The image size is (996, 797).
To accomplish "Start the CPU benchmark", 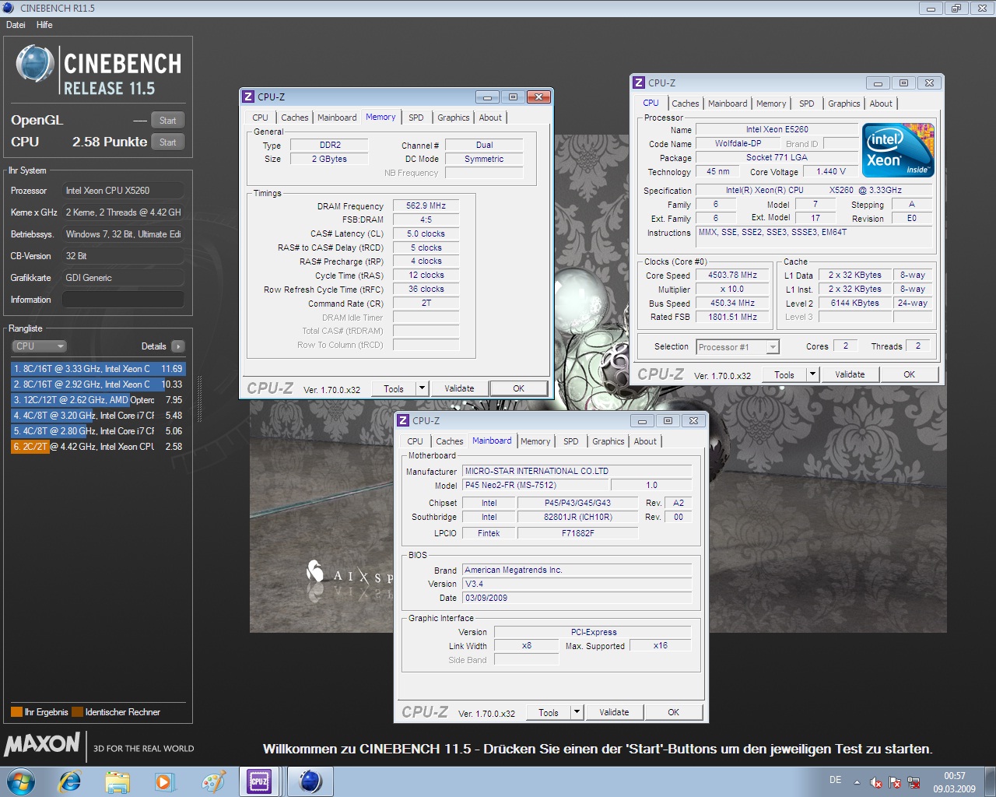I will 168,142.
